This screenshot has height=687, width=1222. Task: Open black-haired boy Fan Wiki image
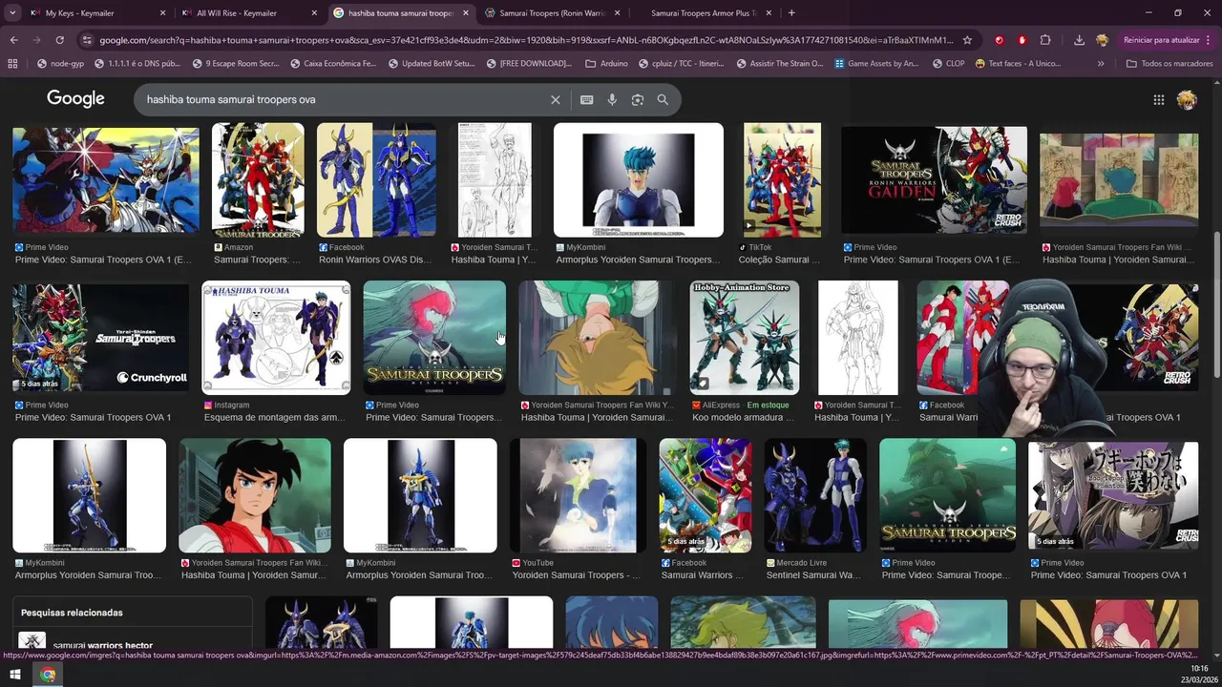(255, 495)
